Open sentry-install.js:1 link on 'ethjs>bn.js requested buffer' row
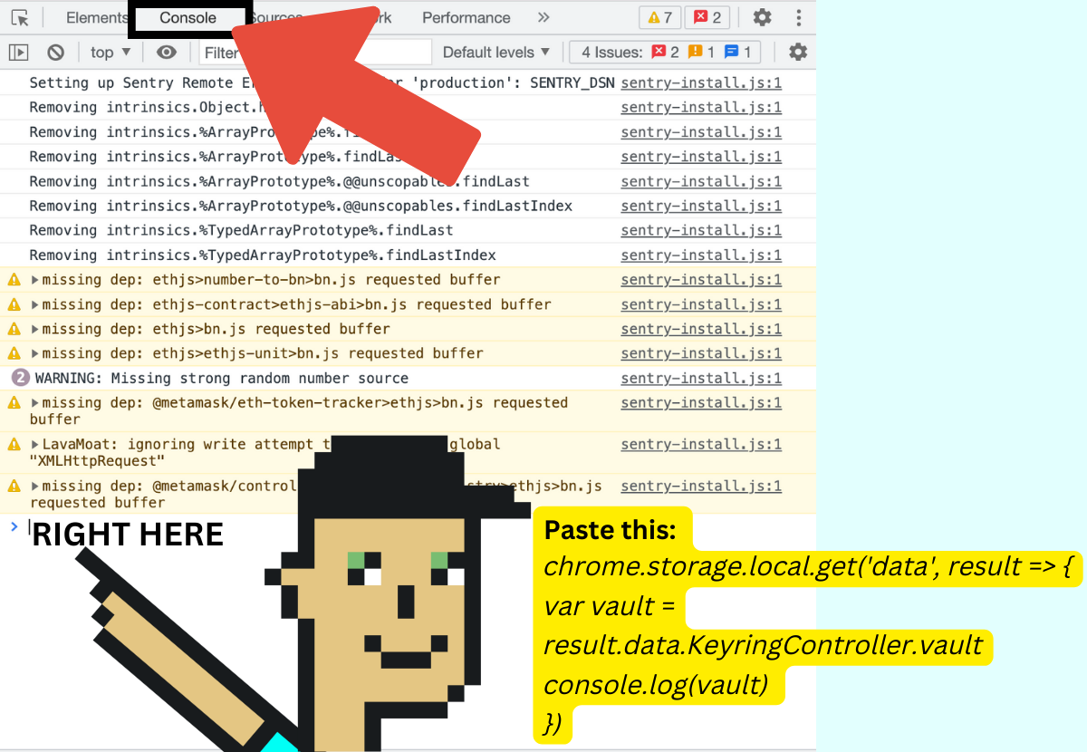Image resolution: width=1087 pixels, height=752 pixels. [x=701, y=329]
